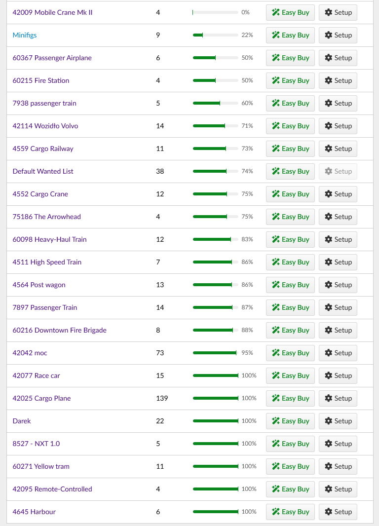Open Setup for 60216 Downtown Fire Brigade
The image size is (379, 526).
(338, 330)
